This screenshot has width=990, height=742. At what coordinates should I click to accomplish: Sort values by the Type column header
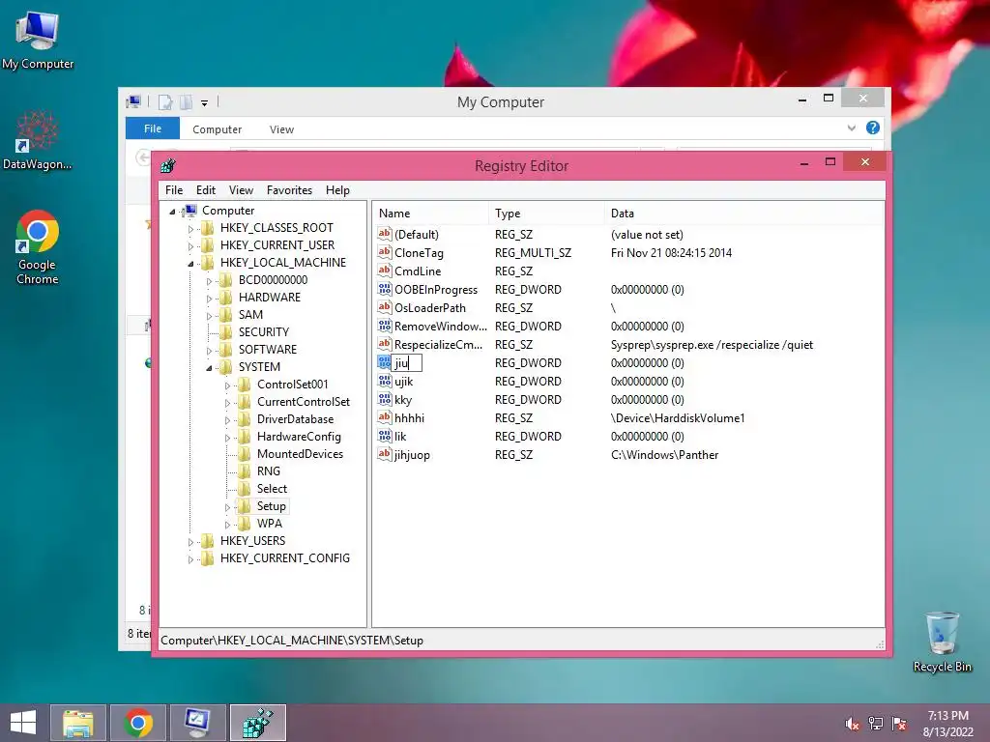(x=546, y=214)
